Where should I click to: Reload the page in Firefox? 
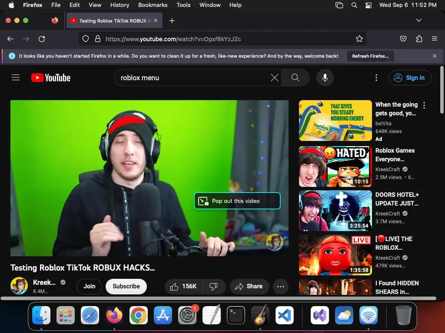pyautogui.click(x=42, y=39)
